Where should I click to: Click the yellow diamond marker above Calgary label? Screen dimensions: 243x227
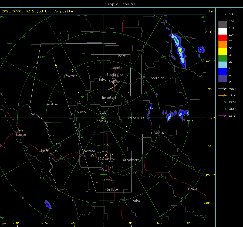pos(107,155)
